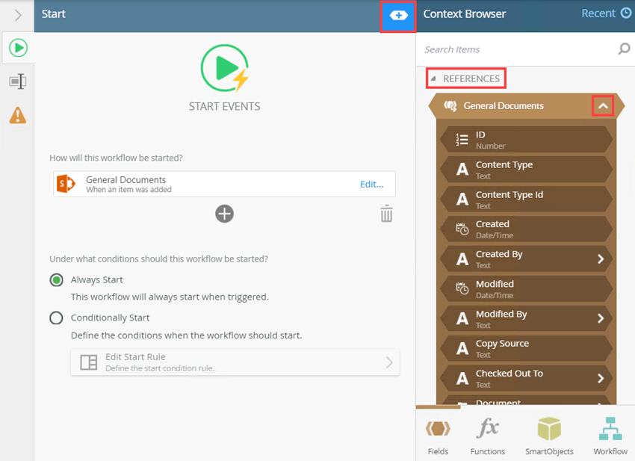
Task: Click the Created calendar-clock icon
Action: (462, 229)
